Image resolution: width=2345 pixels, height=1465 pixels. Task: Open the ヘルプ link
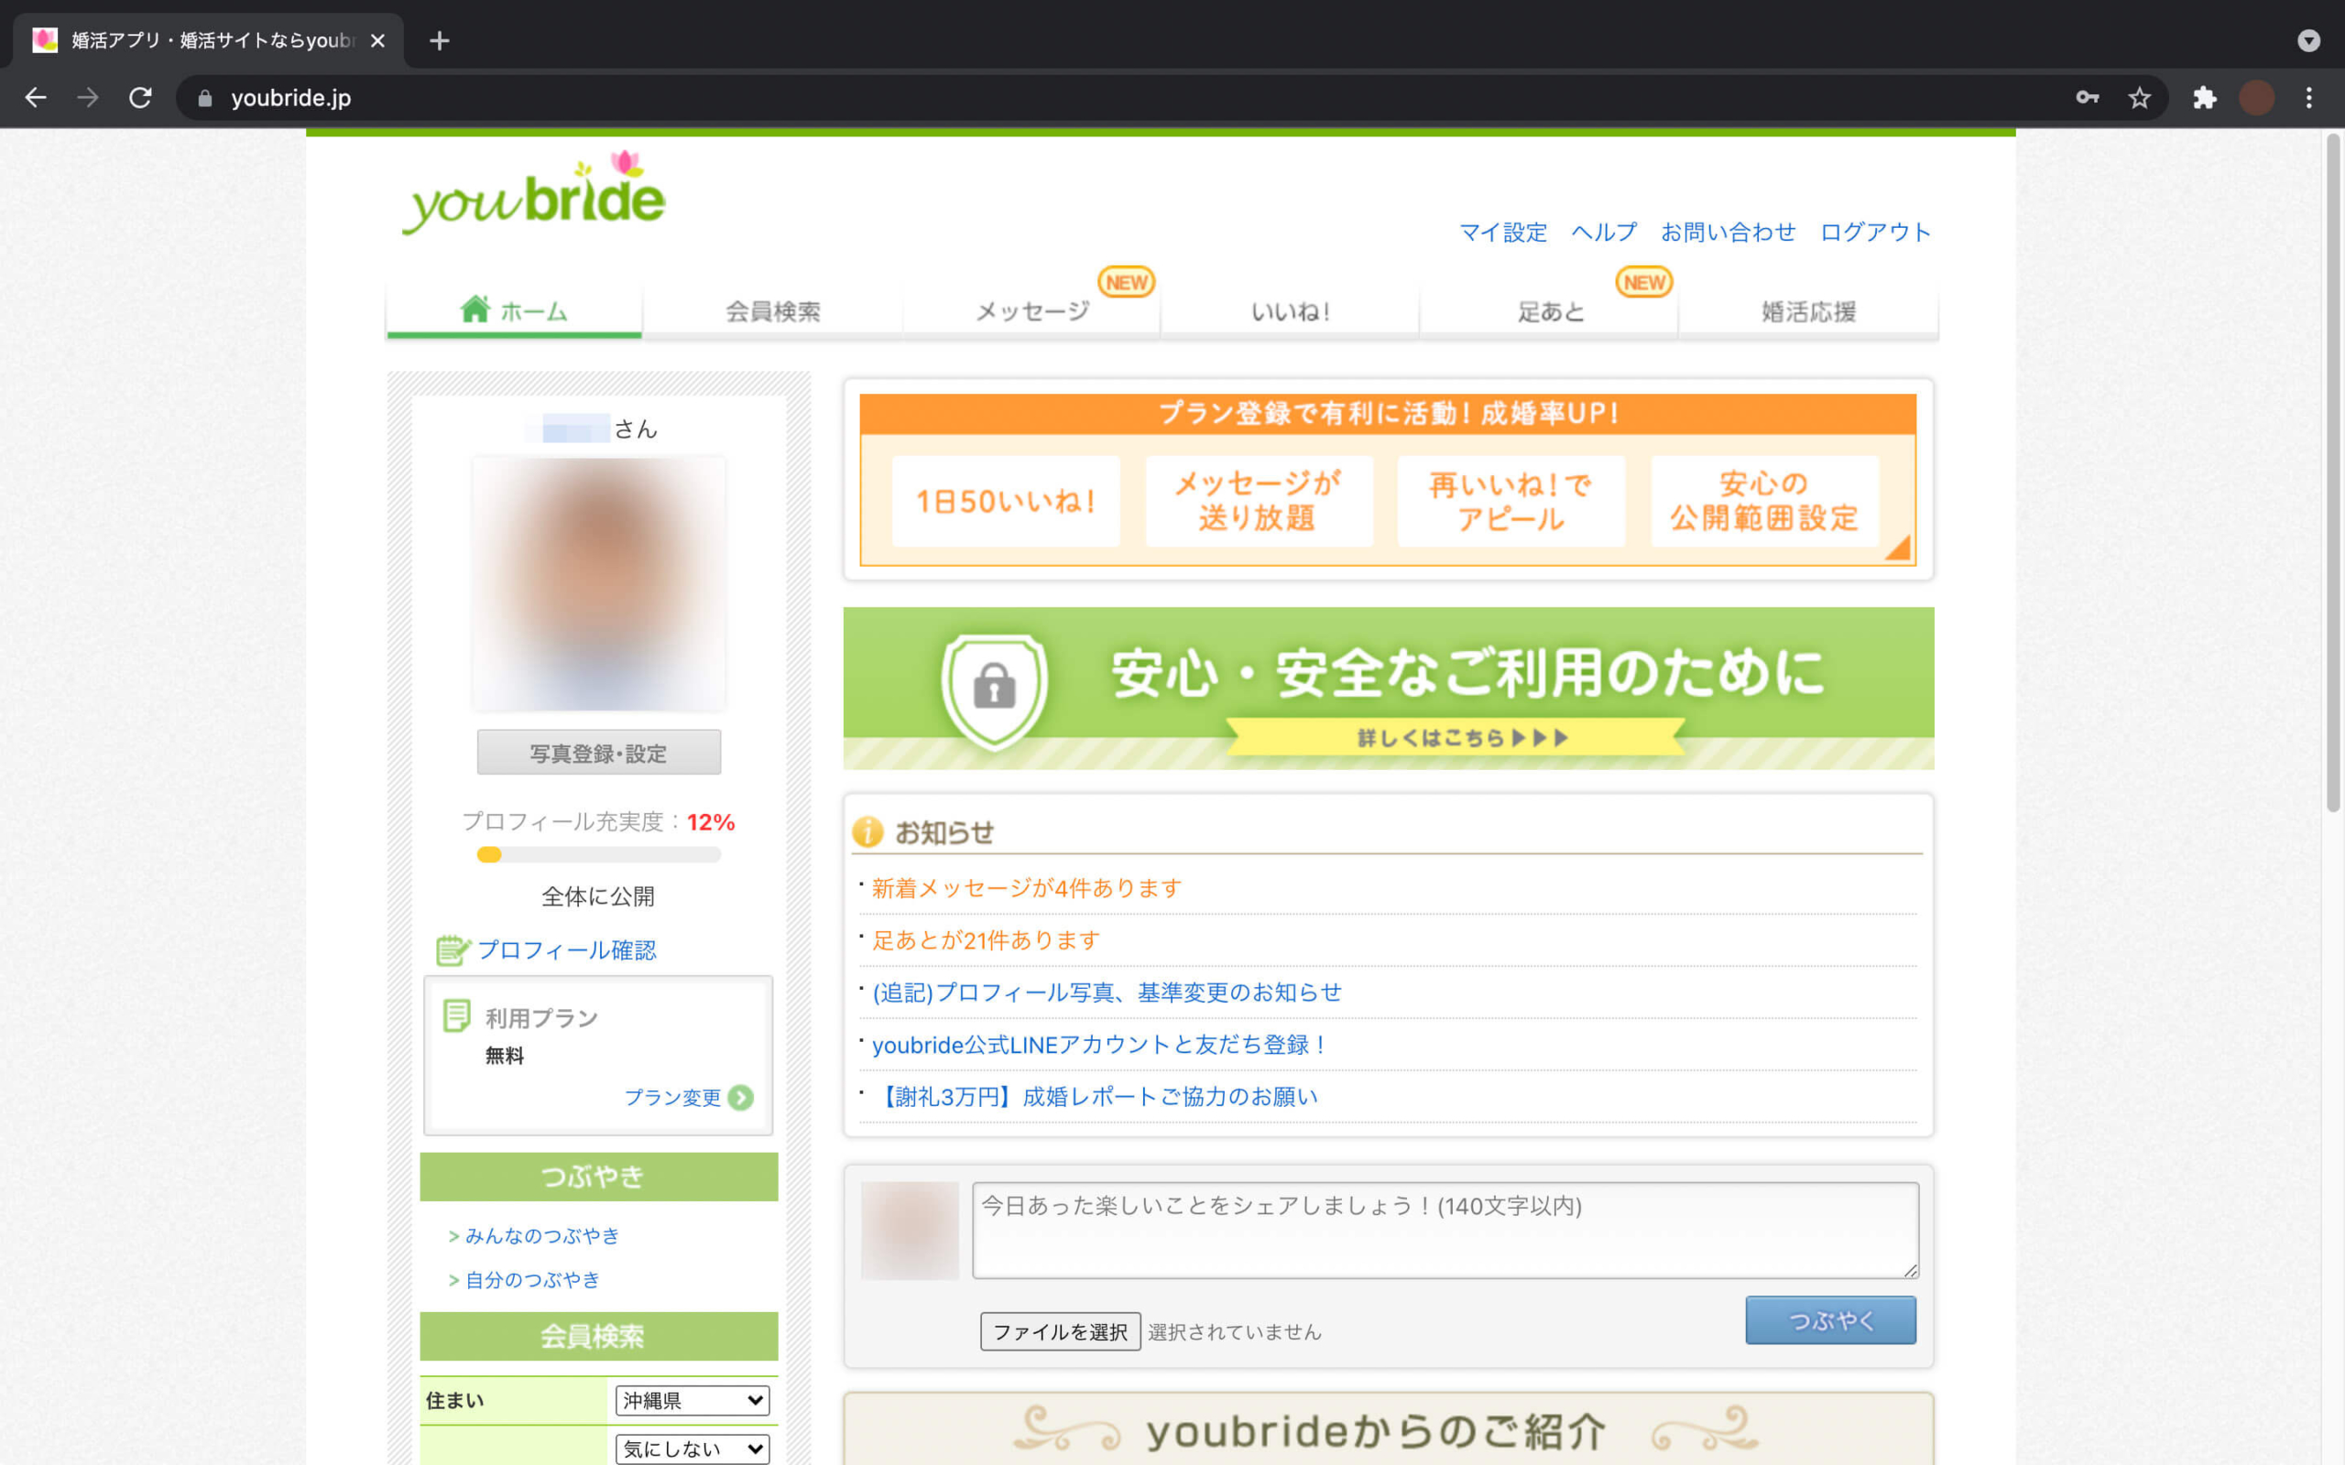pyautogui.click(x=1604, y=233)
